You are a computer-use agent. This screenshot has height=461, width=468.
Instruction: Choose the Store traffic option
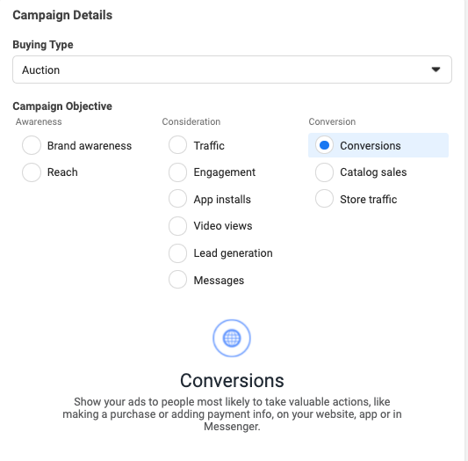tap(324, 199)
